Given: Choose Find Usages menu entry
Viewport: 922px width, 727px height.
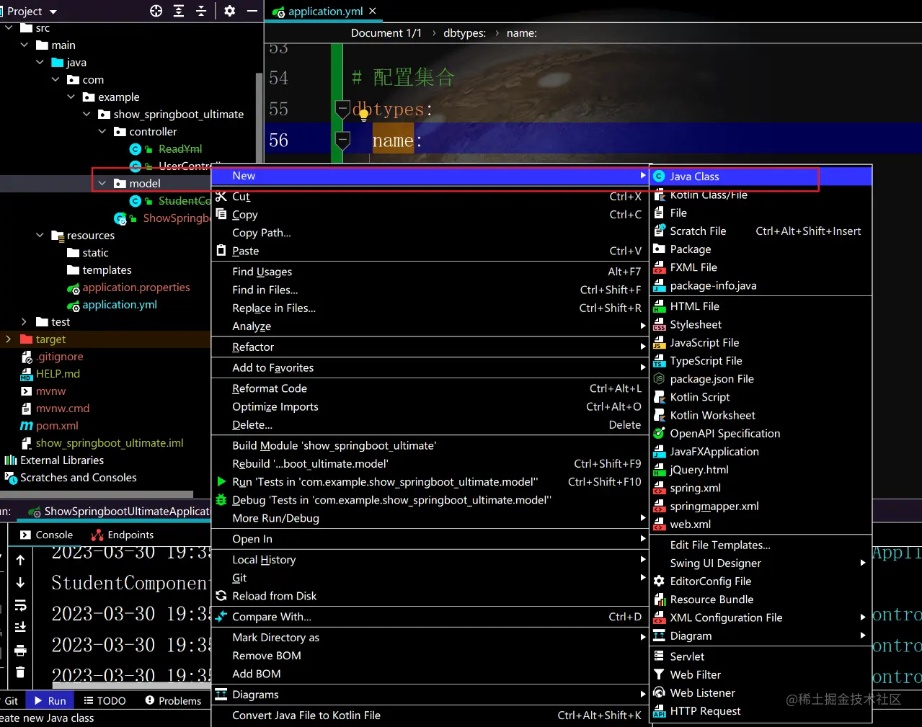Looking at the screenshot, I should 430,272.
